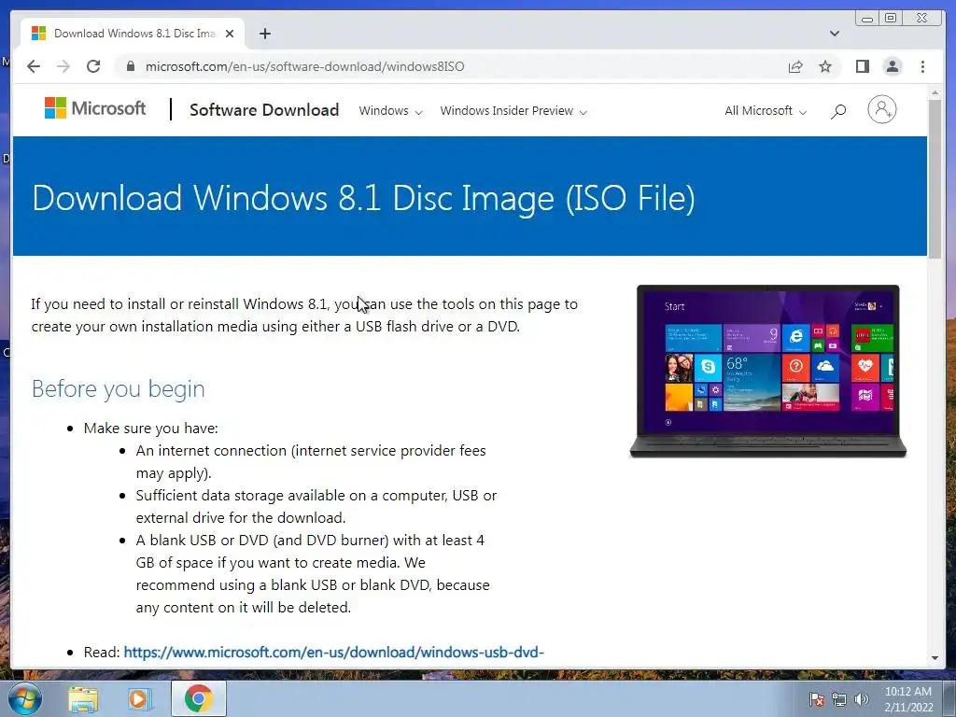The width and height of the screenshot is (956, 717).
Task: View site information lock icon
Action: (x=130, y=66)
